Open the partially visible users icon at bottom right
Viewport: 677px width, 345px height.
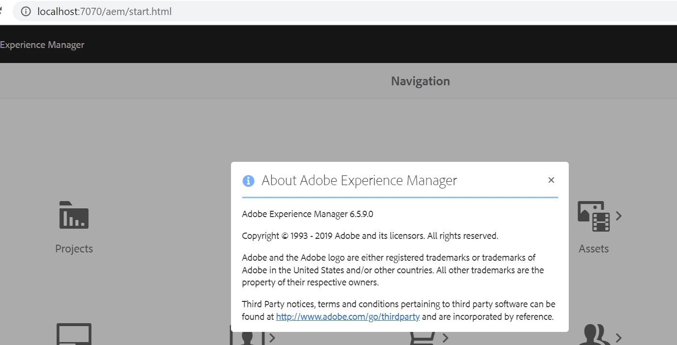pyautogui.click(x=595, y=334)
